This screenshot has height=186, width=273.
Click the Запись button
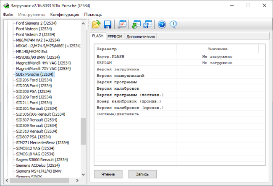(142, 174)
